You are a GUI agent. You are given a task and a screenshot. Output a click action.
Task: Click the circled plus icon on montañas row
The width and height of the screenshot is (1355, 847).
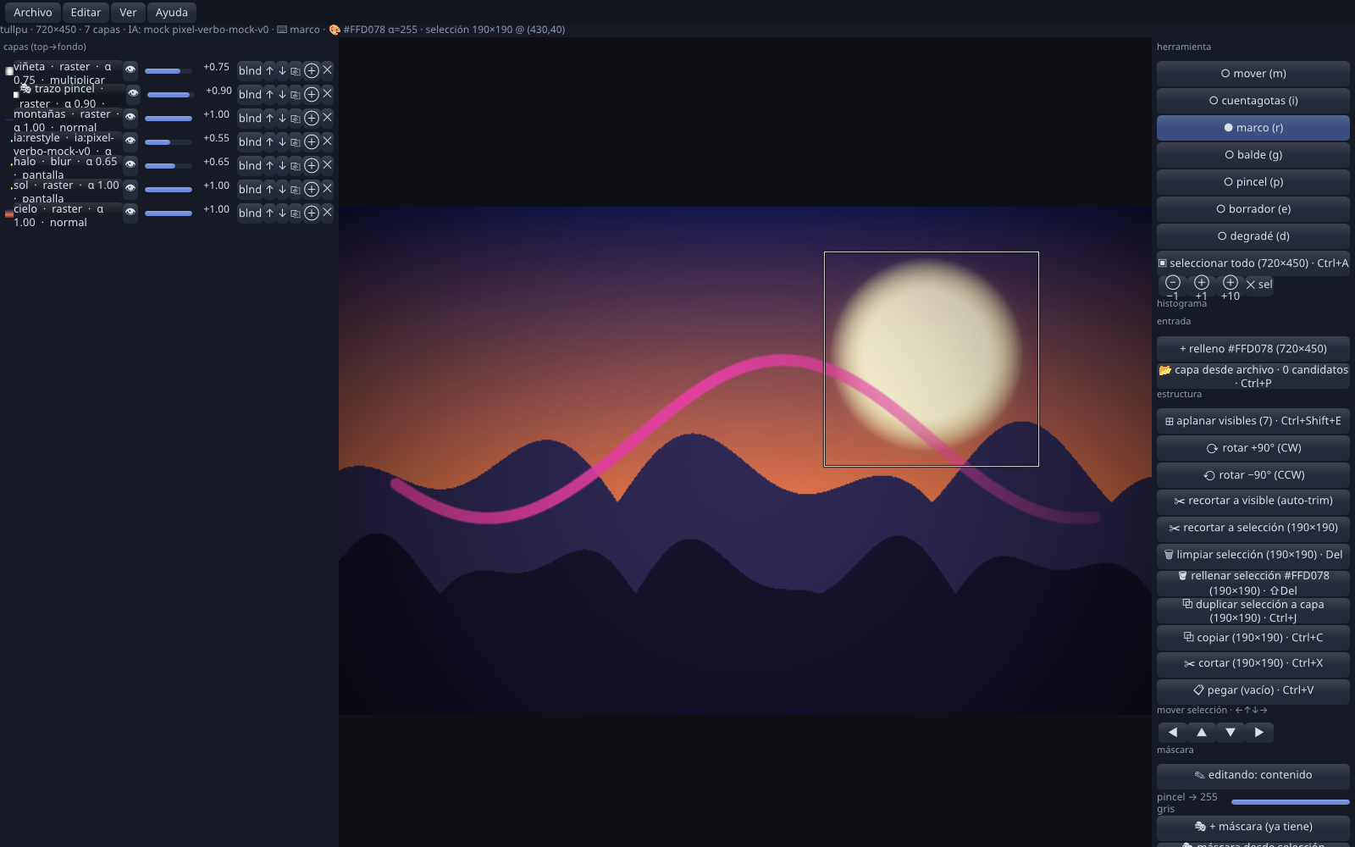click(312, 118)
